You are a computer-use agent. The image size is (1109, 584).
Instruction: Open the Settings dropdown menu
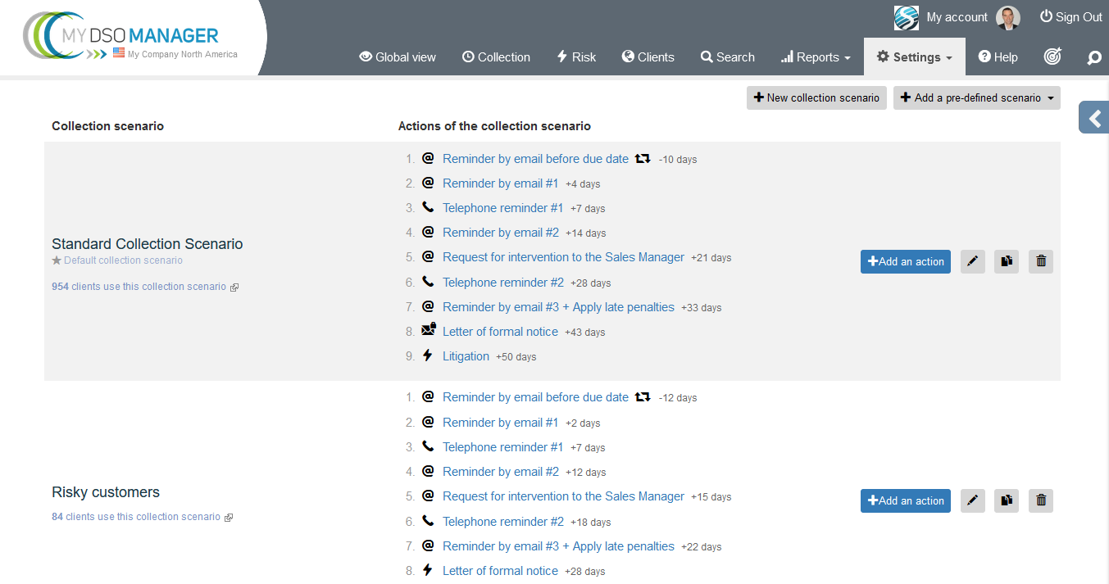914,57
